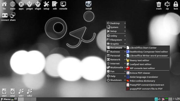This screenshot has height=101, width=180.
Task: Select the first virtual desktop in pager
Action: click(x=21, y=99)
